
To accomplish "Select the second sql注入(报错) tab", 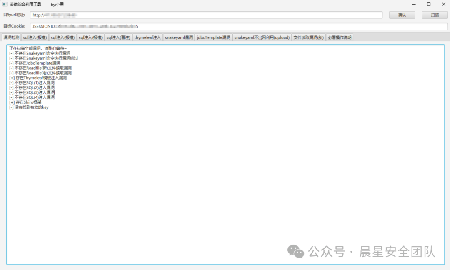I will coord(62,37).
